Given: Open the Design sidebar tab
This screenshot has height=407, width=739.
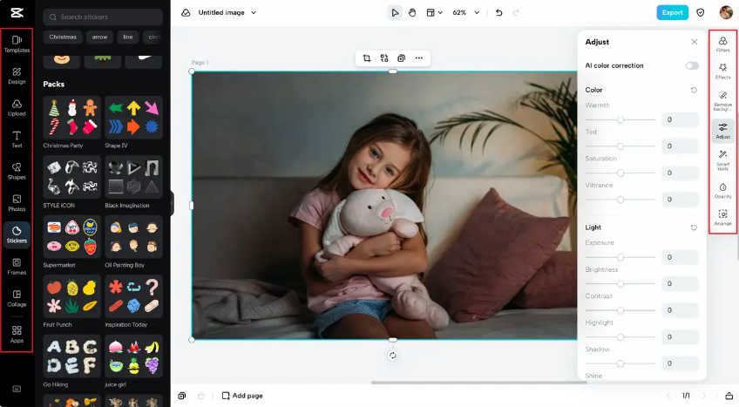Looking at the screenshot, I should click(17, 76).
